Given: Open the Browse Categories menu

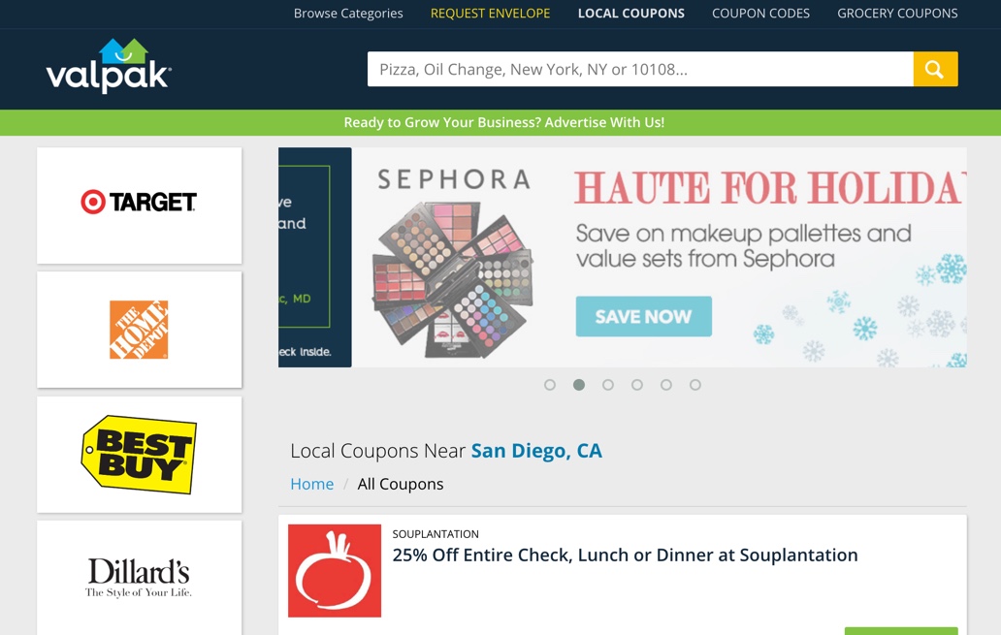Looking at the screenshot, I should 348,14.
